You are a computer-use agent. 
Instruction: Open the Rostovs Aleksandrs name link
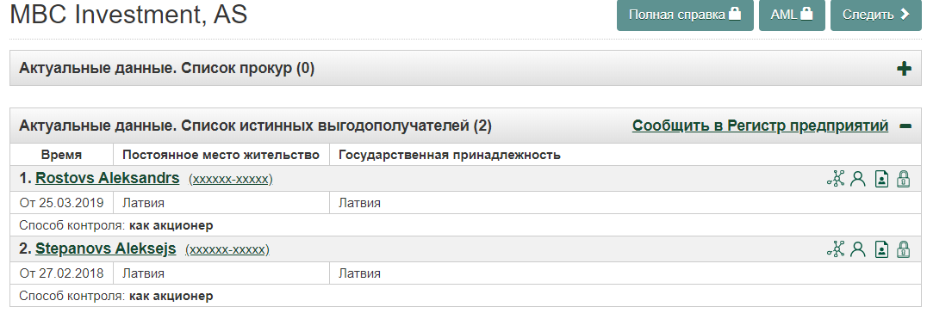(x=108, y=178)
